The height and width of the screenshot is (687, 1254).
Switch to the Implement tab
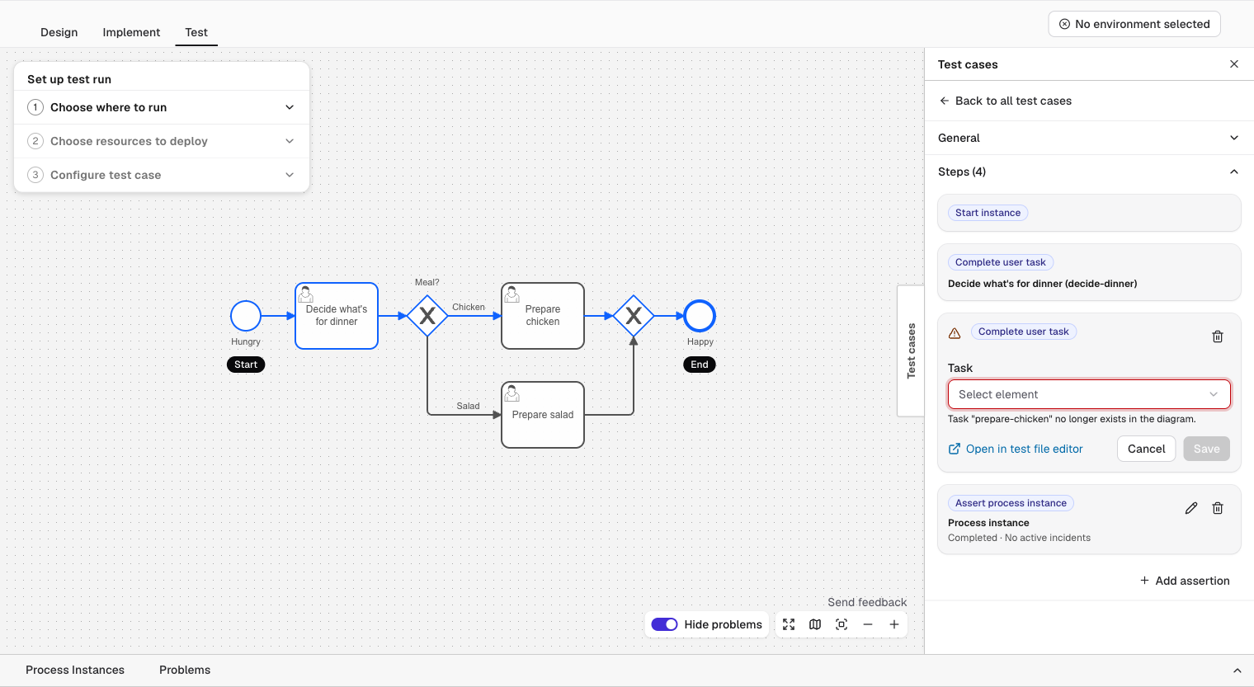pyautogui.click(x=131, y=32)
